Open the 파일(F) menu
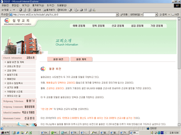The height and width of the screenshot is (135, 181). [x=5, y=5]
